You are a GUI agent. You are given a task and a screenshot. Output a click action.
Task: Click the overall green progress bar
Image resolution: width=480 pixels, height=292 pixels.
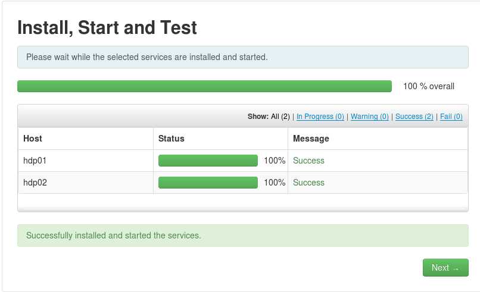click(204, 86)
